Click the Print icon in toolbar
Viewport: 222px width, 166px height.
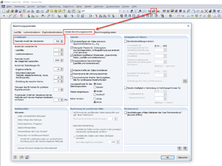pyautogui.click(x=28, y=11)
